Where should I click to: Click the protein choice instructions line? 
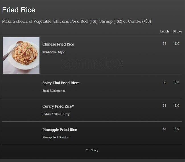[x=76, y=21]
